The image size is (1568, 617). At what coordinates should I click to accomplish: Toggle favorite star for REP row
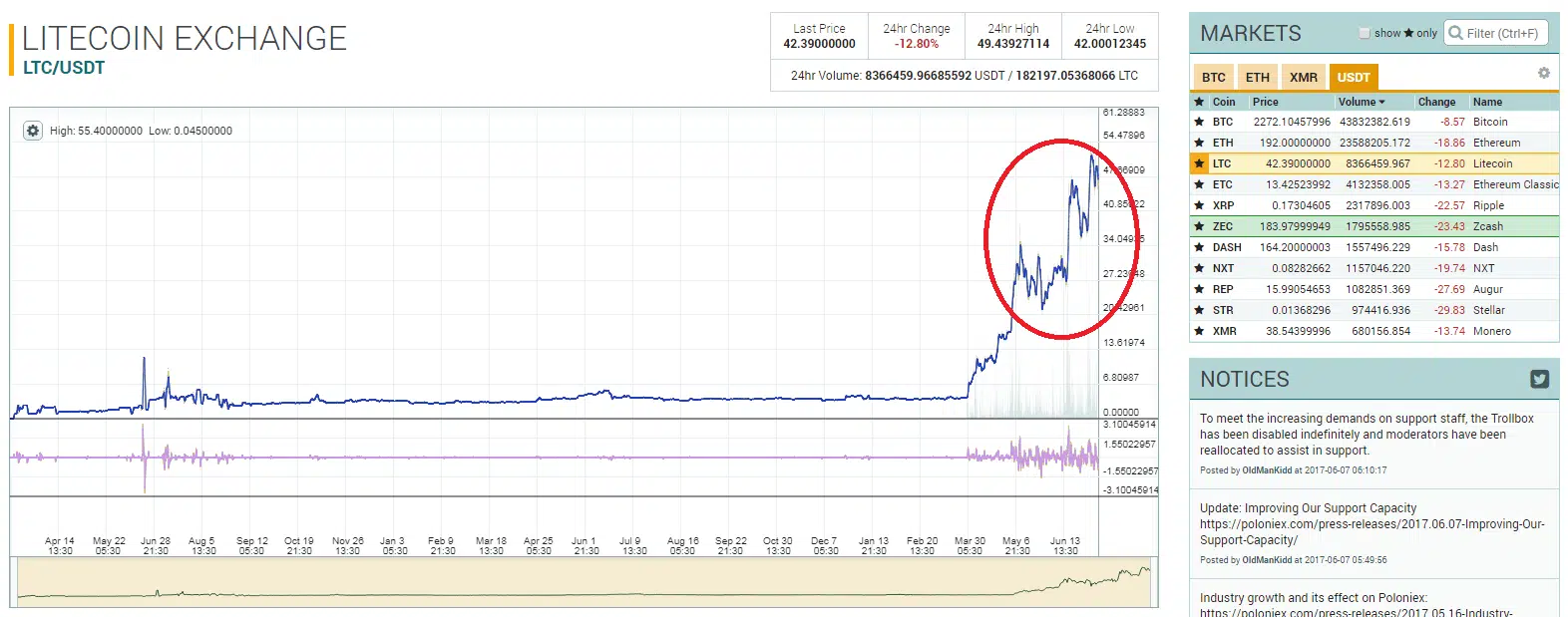1199,289
